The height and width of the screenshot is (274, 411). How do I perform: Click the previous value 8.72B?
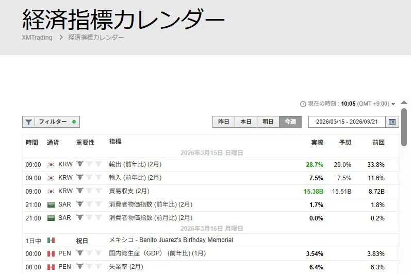click(376, 192)
